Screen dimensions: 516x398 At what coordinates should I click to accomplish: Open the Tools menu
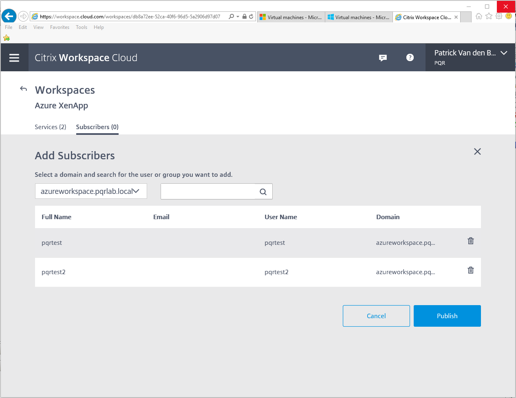pos(82,27)
